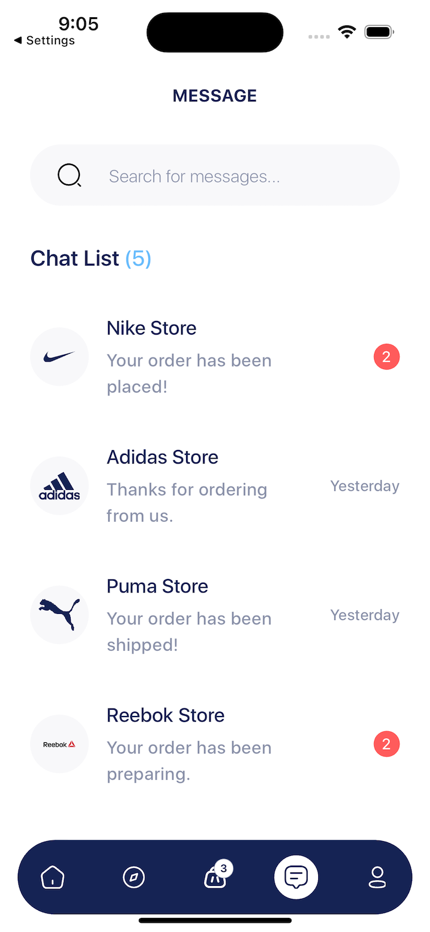Click the Reebok Store circular logo
This screenshot has width=430, height=932.
coord(59,744)
